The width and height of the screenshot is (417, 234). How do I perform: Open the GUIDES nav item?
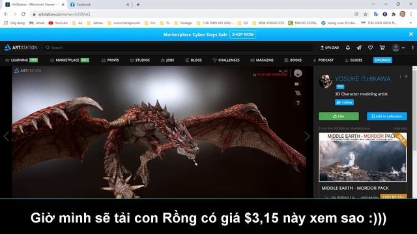click(x=353, y=60)
